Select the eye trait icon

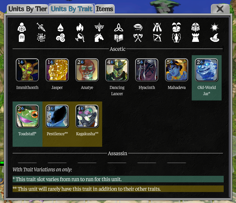[x=138, y=27]
